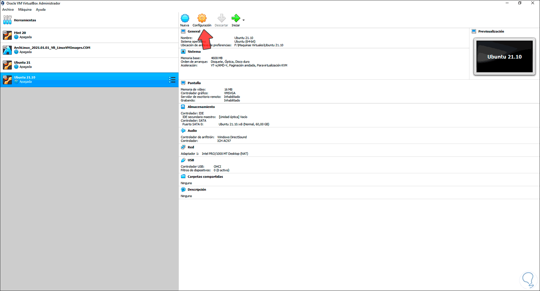This screenshot has height=291, width=540.
Task: Open the Ubuntu 21.10 machine tools menu icon
Action: (172, 80)
